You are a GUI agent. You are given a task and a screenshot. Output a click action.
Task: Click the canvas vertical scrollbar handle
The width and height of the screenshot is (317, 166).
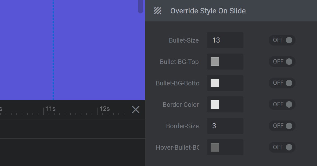[141, 6]
